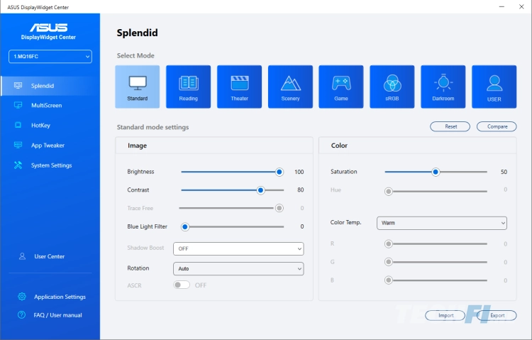The height and width of the screenshot is (340, 532).
Task: Click the FAQ question mark icon
Action: (21, 315)
